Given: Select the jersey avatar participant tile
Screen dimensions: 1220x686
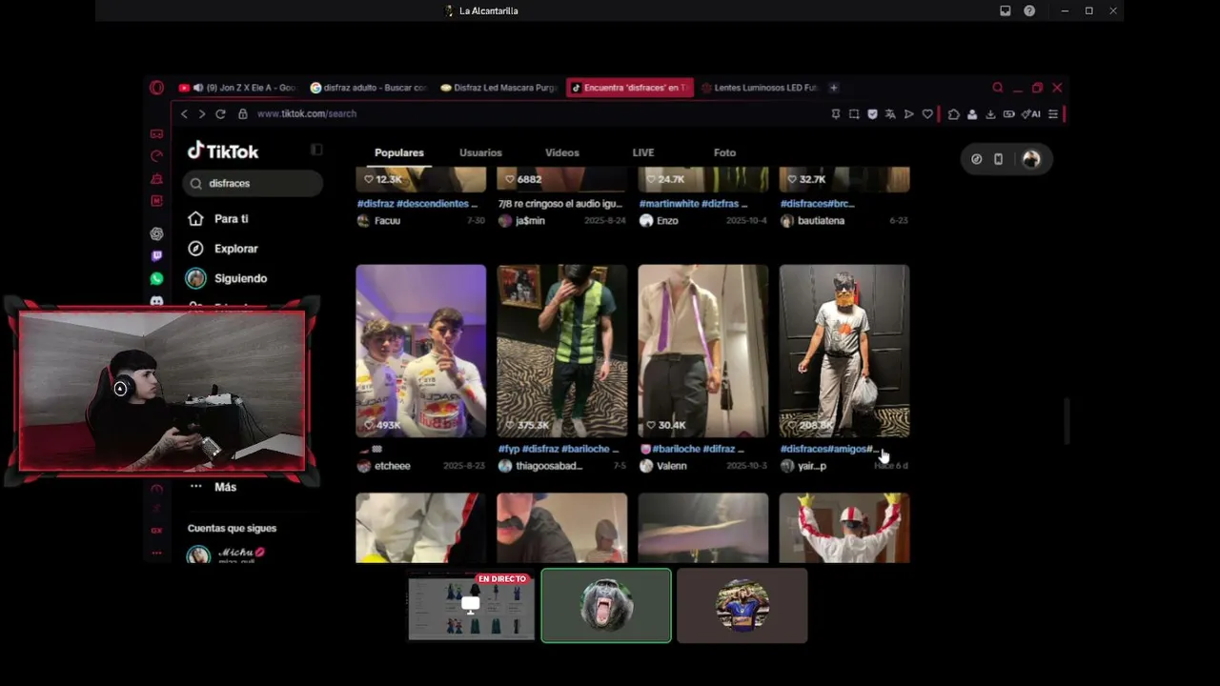Looking at the screenshot, I should [x=742, y=606].
